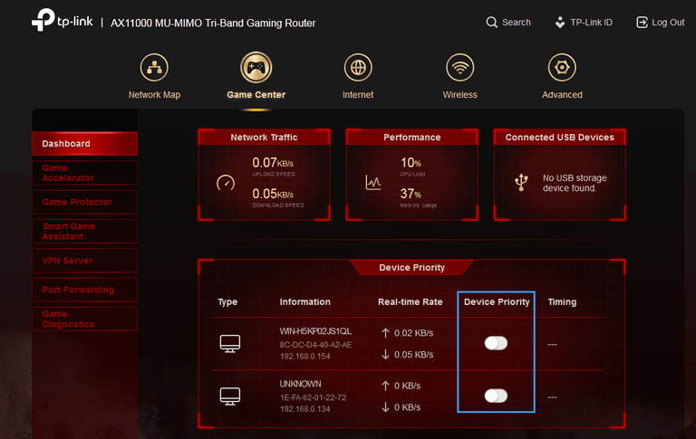Open the Internet globe icon

click(358, 67)
